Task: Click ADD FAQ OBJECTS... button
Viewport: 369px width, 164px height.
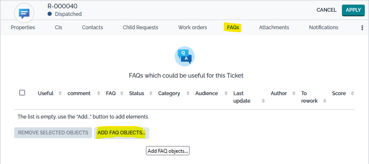Action: [121, 133]
